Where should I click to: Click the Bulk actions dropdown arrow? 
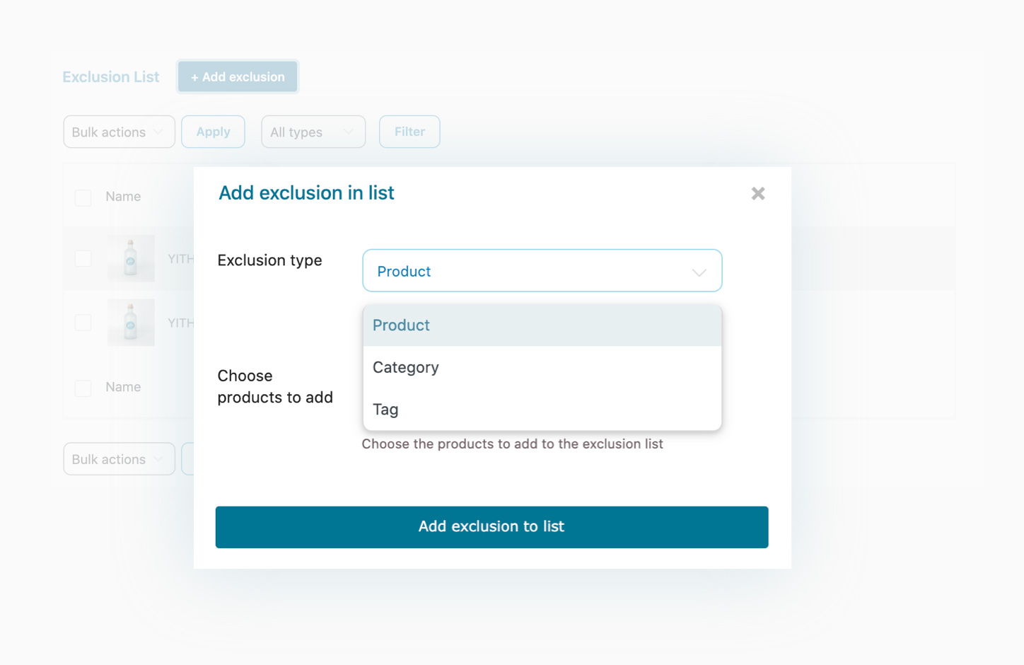tap(158, 132)
